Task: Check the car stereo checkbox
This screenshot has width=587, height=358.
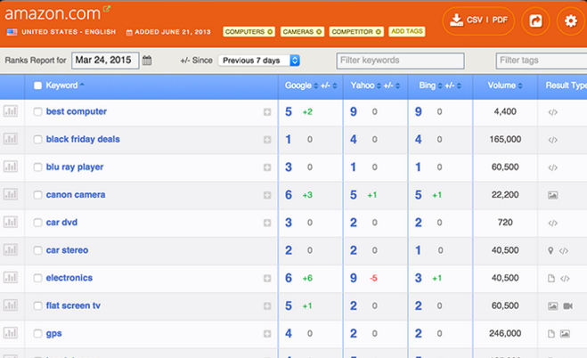Action: 37,250
